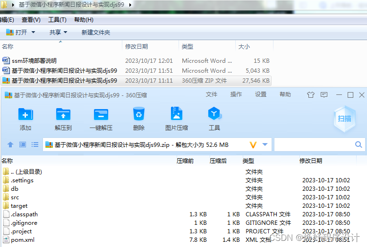Open the 查看(V) menu
This screenshot has height=247, width=367.
pos(31,20)
